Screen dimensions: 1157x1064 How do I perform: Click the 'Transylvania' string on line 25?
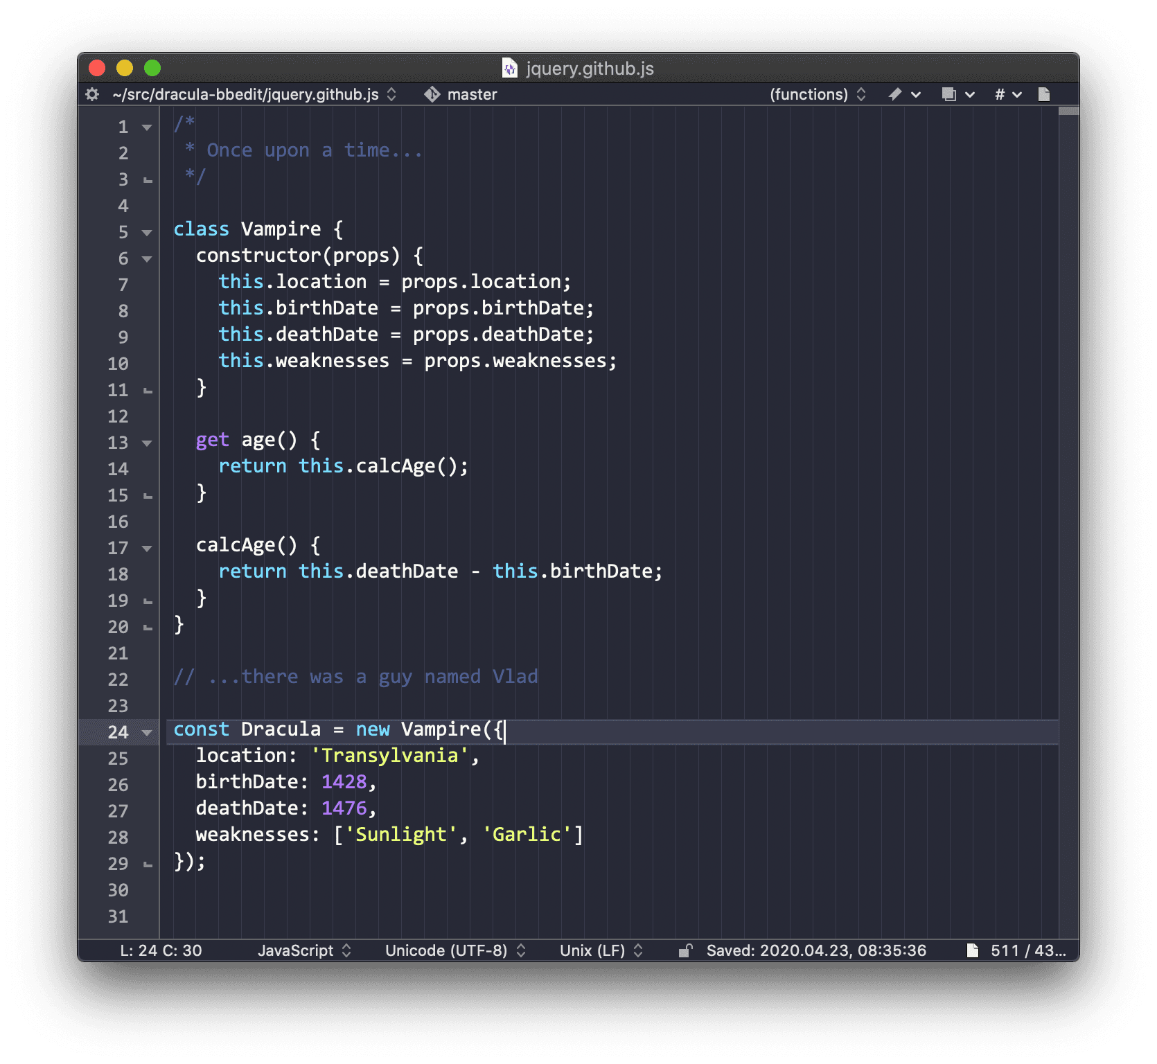(390, 755)
